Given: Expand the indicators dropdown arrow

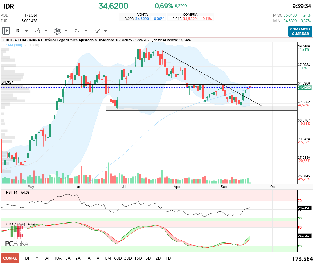Looking at the screenshot, I should tap(86, 31).
